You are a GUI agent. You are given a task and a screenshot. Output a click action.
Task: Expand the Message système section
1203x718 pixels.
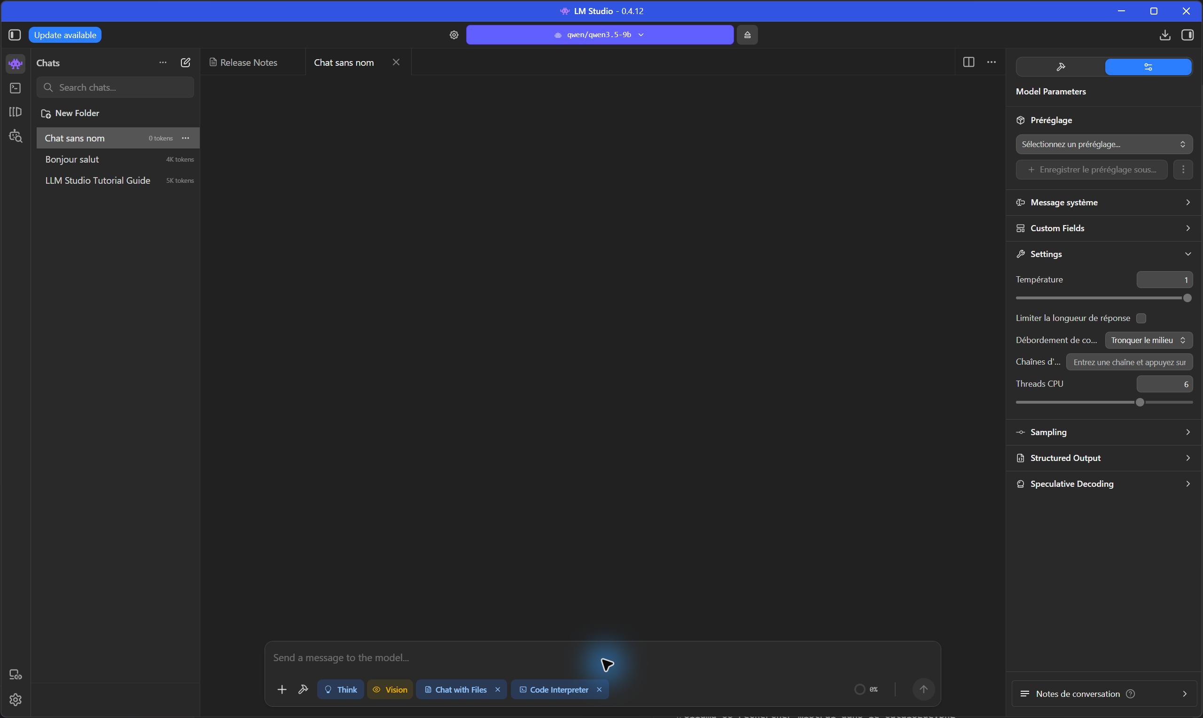pos(1104,202)
